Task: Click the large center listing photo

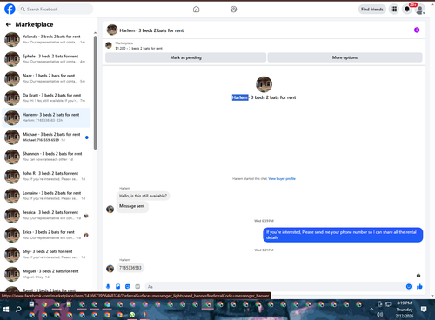Action: point(264,84)
